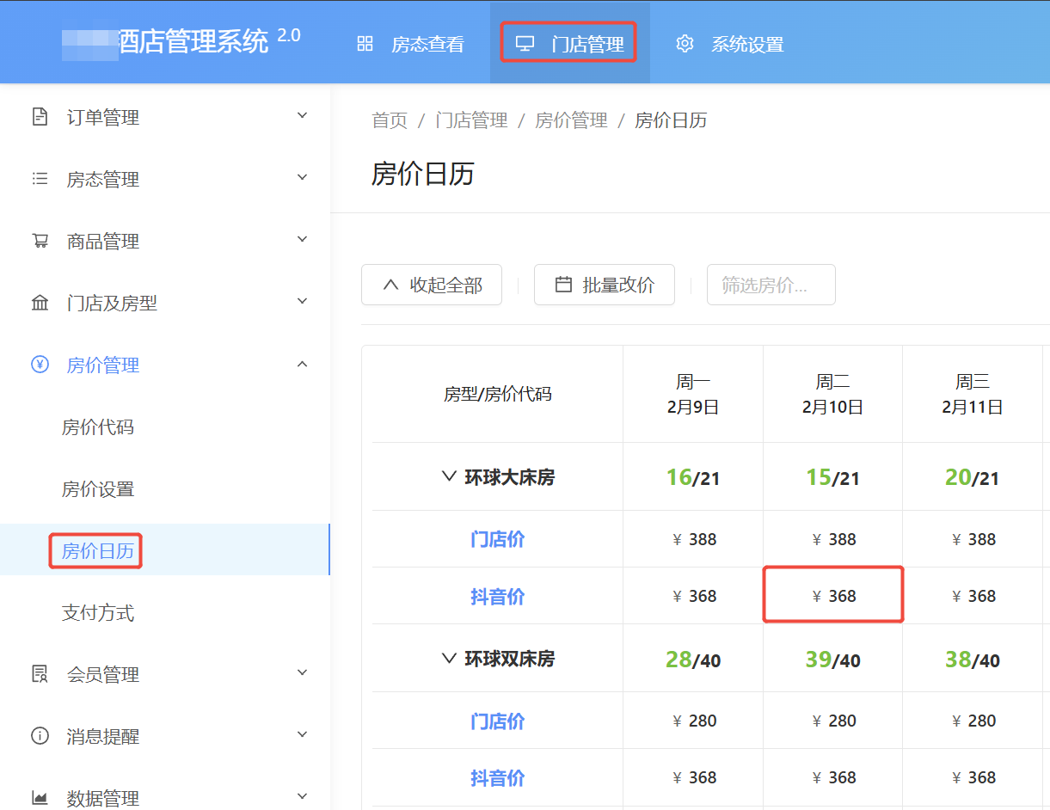This screenshot has width=1050, height=810.
Task: Click the grid icon beside 房态查看
Action: coord(365,44)
